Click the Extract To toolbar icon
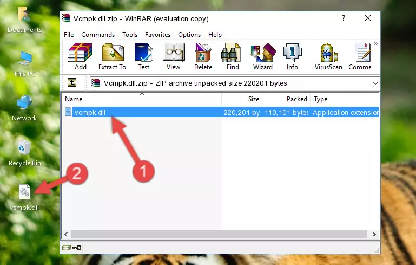The height and width of the screenshot is (265, 416). (x=112, y=56)
